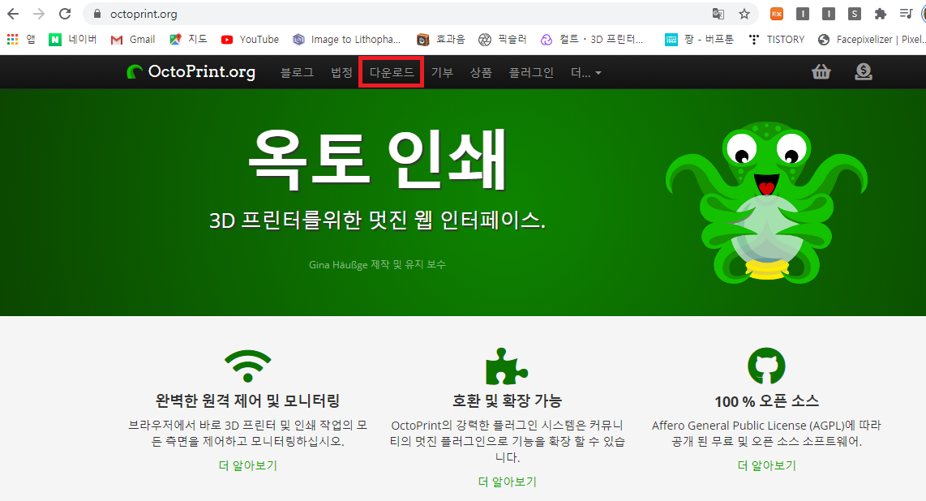The height and width of the screenshot is (501, 926).
Task: Click the 호환 및 확장 가능 heading
Action: point(508,401)
